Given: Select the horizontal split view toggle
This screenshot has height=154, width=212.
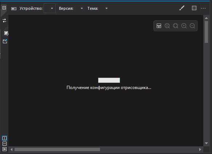Looking at the screenshot, I should pyautogui.click(x=4, y=143).
